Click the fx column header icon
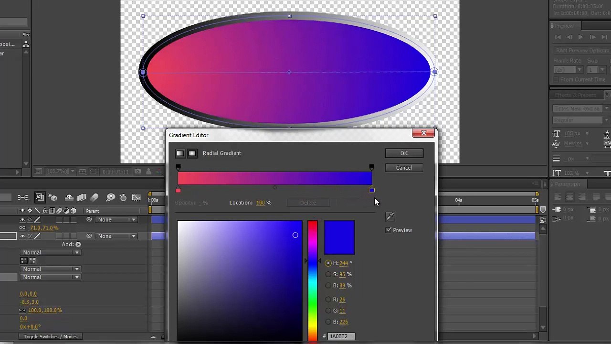 45,211
